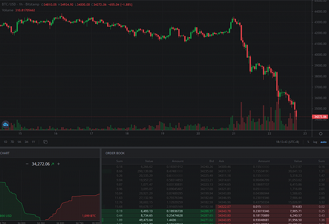
Task: Click ask value 31,956.50
Action: coord(296,220)
